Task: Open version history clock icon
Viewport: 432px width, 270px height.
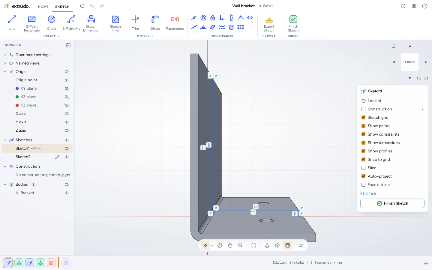Action: [x=403, y=6]
